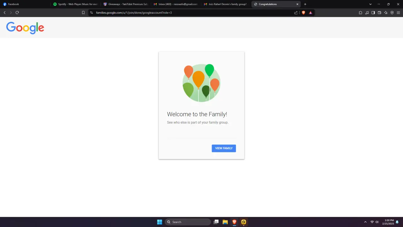403x227 pixels.
Task: Show hidden system tray icons
Action: click(x=365, y=222)
